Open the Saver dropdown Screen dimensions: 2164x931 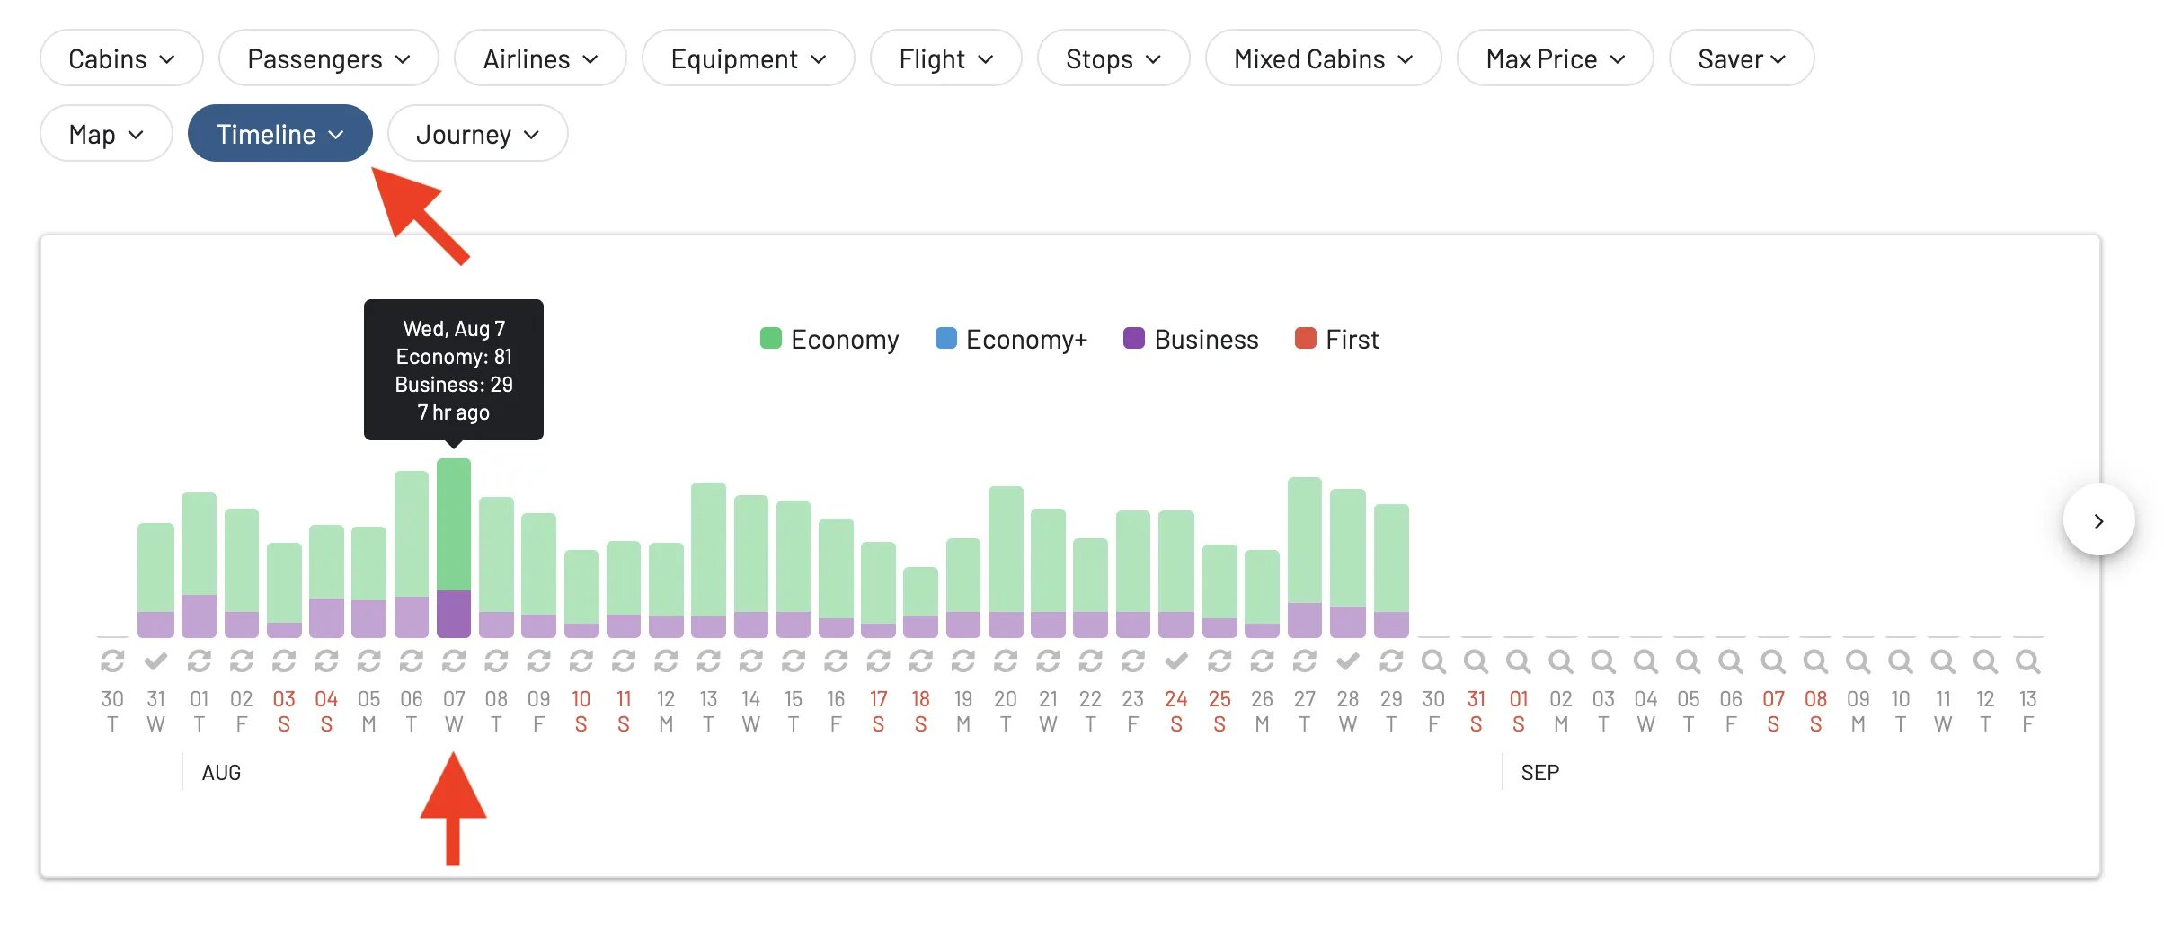coord(1742,58)
